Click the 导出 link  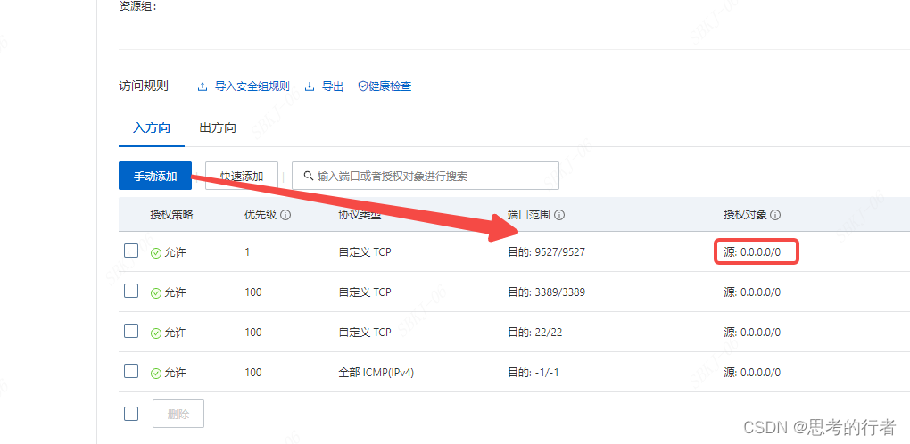tap(333, 87)
